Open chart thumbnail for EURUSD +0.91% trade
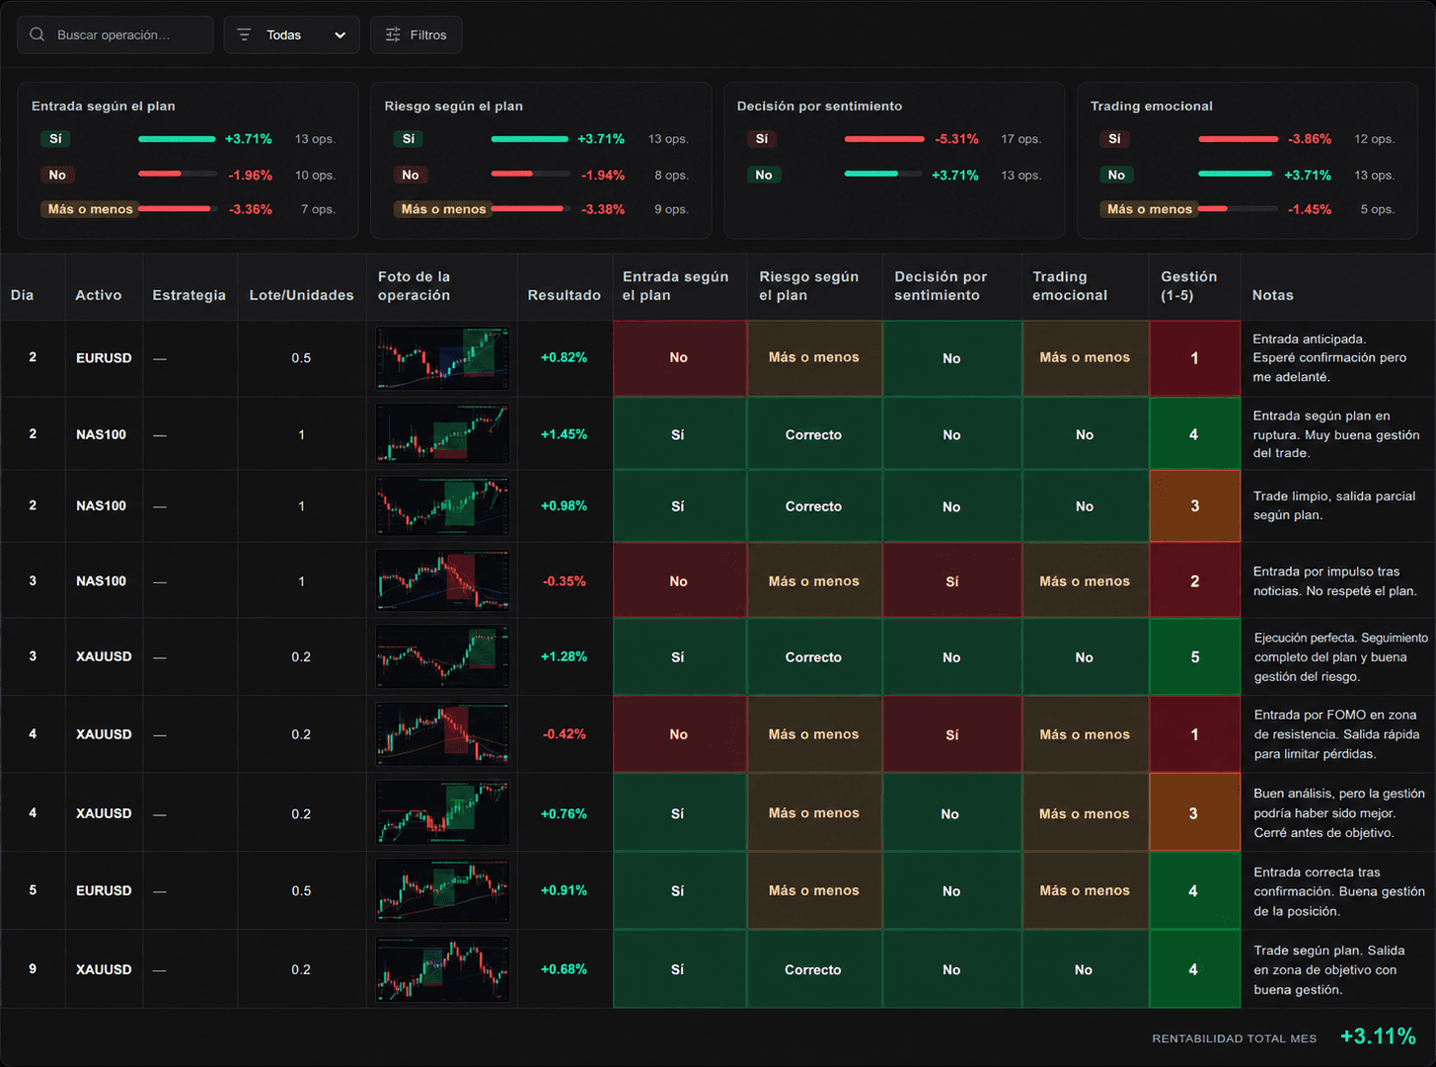The height and width of the screenshot is (1067, 1436). coord(442,890)
